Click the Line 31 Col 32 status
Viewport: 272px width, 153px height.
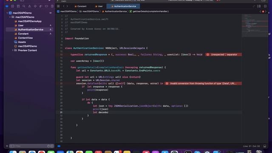click(x=251, y=146)
